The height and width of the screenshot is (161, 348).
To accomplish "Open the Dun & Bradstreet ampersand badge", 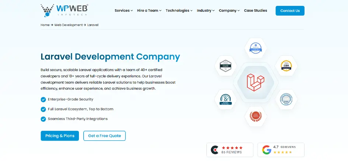I will coord(226,99).
